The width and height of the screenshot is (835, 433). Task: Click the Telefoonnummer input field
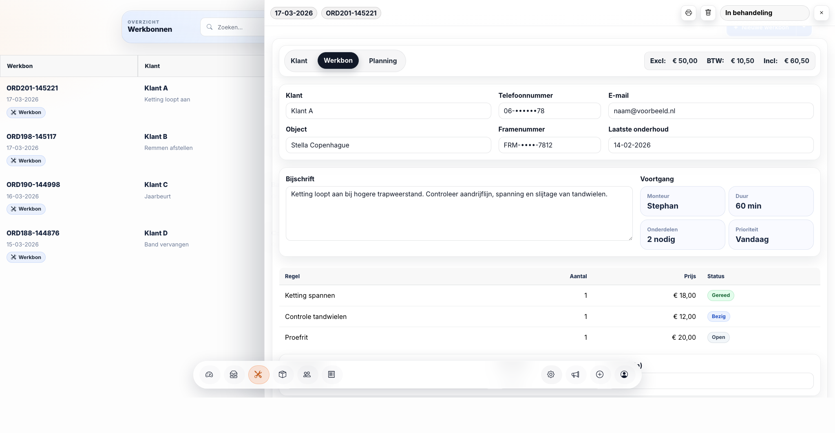coord(549,111)
